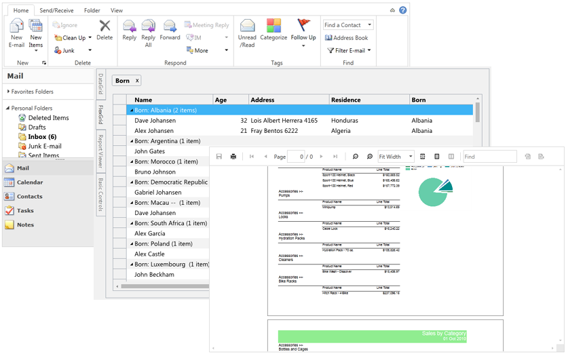Collapse the Born: Morocco group
The height and width of the screenshot is (354, 566).
(x=132, y=161)
